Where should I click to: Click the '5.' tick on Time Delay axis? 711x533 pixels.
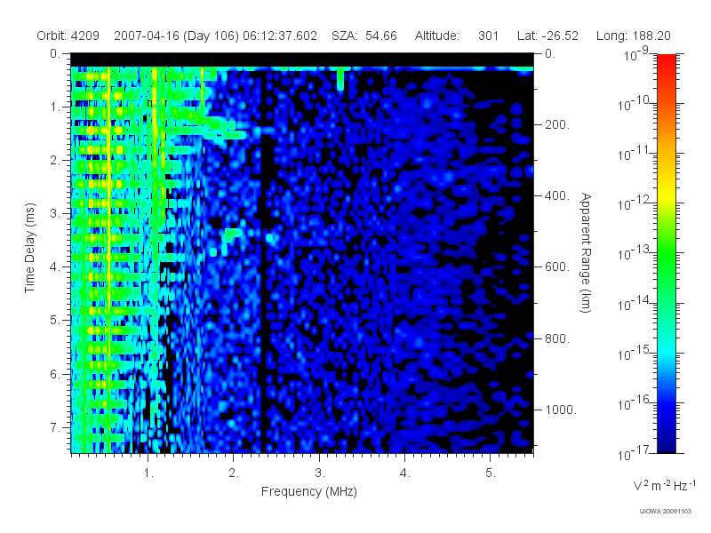pos(54,320)
